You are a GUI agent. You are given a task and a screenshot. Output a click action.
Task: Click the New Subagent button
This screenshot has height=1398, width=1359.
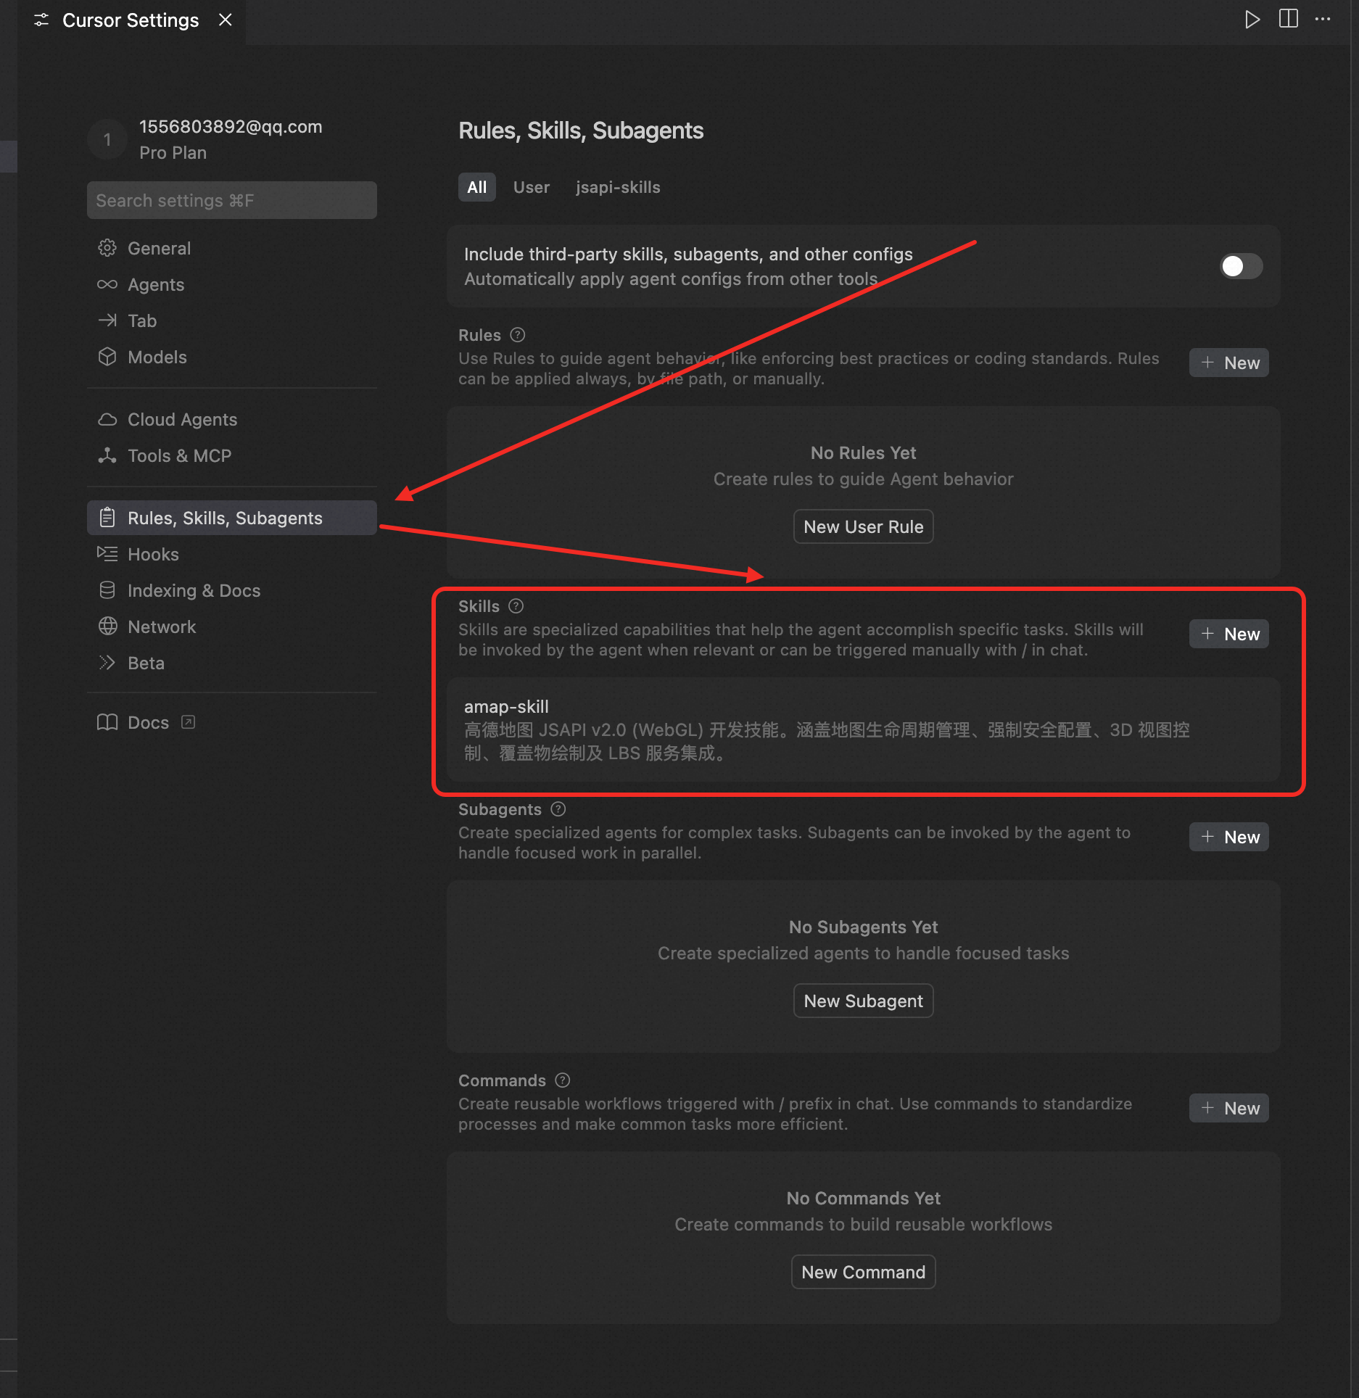pyautogui.click(x=863, y=1001)
